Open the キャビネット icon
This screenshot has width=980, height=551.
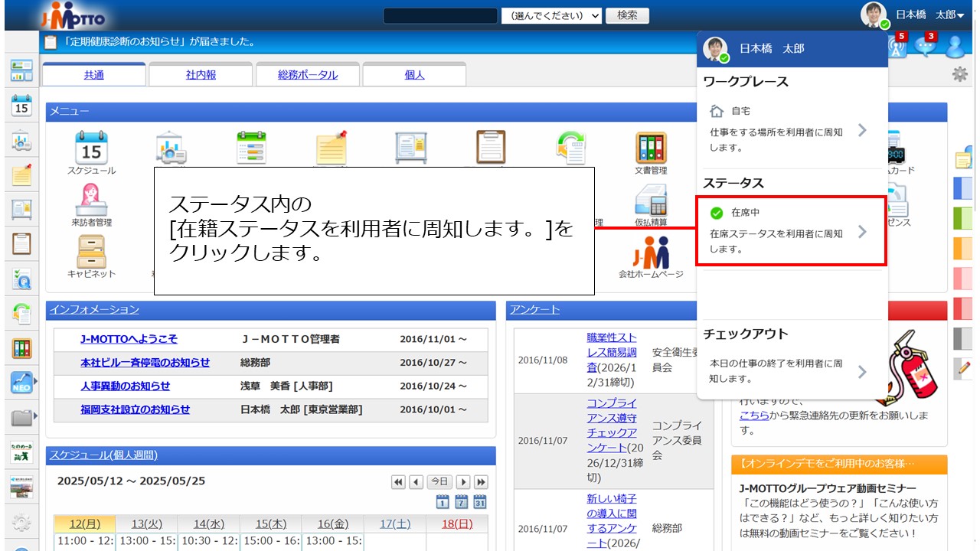pos(91,253)
